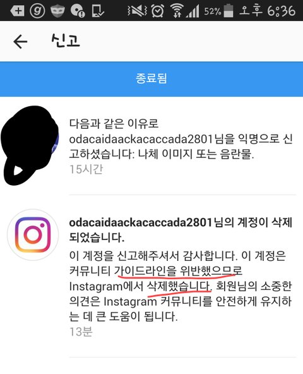Tap the 종료됨 blue status banner
303x374 pixels.
[151, 79]
